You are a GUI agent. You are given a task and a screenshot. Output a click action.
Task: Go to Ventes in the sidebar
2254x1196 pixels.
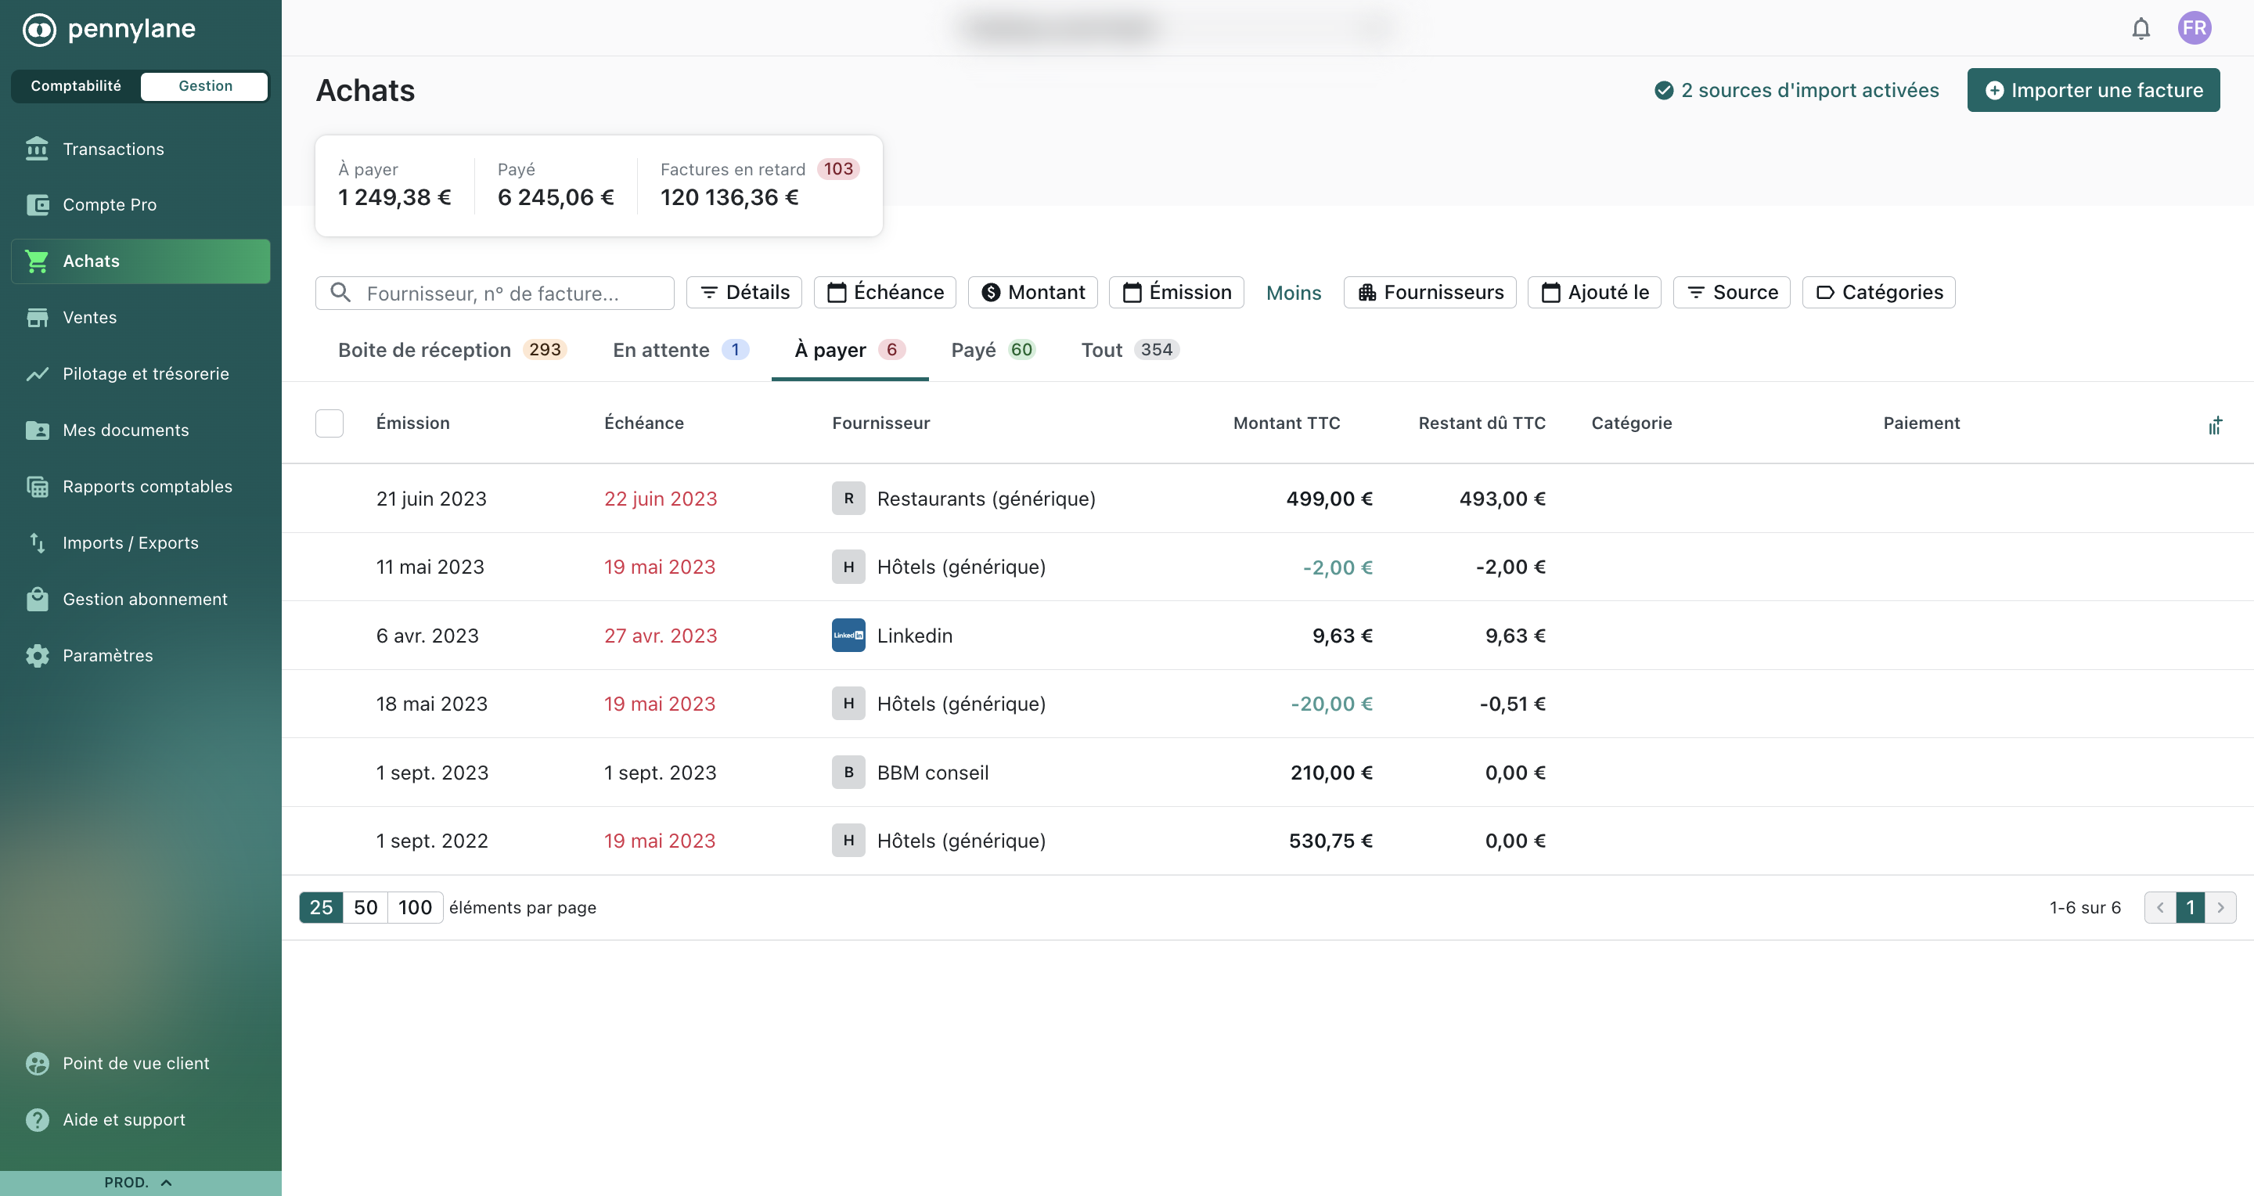pyautogui.click(x=140, y=318)
